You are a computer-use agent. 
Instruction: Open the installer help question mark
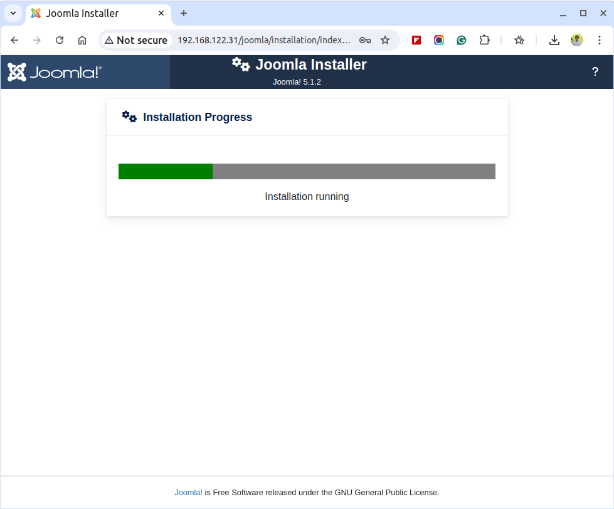(x=595, y=72)
